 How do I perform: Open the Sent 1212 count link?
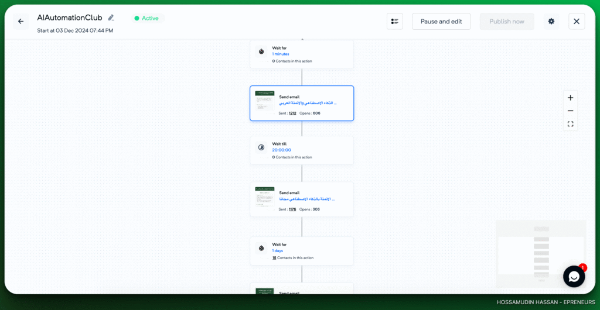[292, 113]
